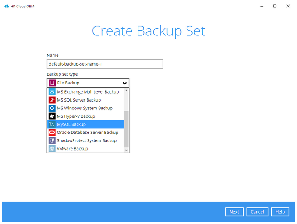
Task: Select MS Windows System Backup entry
Action: pos(85,108)
